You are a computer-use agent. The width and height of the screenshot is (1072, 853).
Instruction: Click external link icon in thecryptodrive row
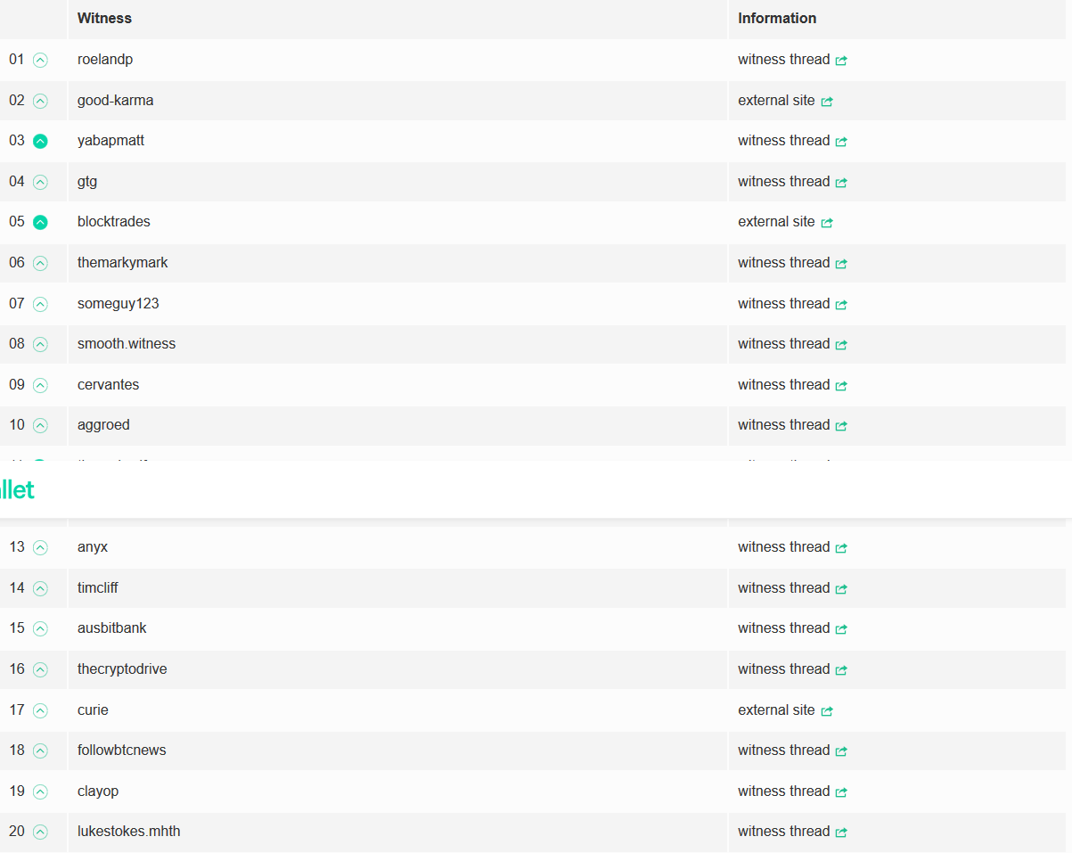click(x=841, y=669)
